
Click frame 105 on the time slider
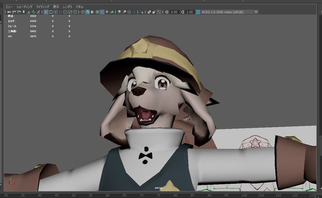(x=261, y=196)
